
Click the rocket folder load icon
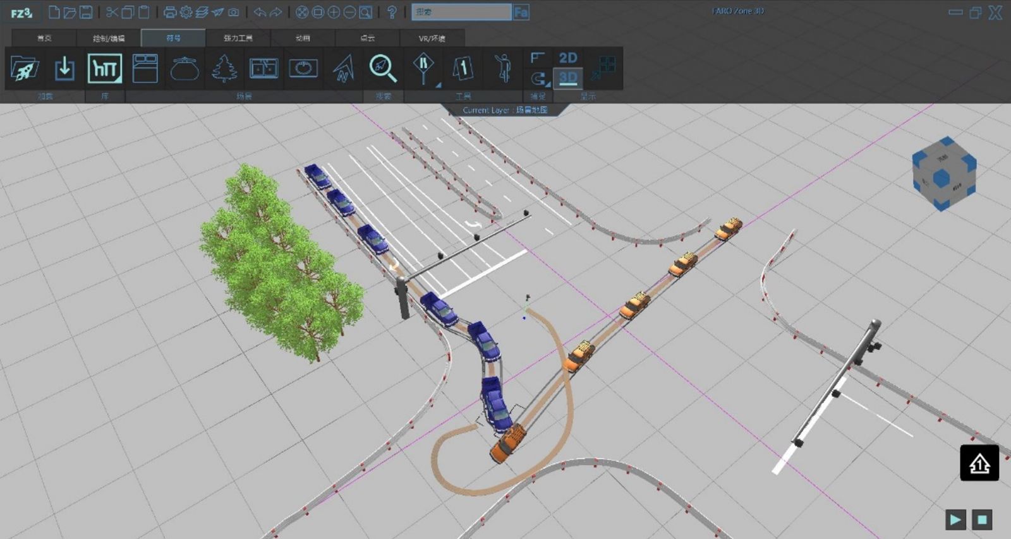[25, 68]
